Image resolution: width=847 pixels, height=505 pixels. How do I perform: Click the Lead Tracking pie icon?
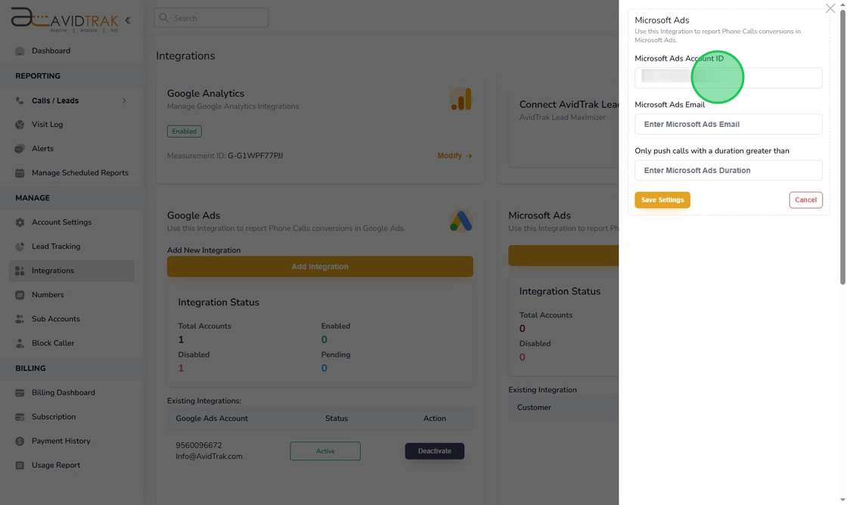point(20,246)
